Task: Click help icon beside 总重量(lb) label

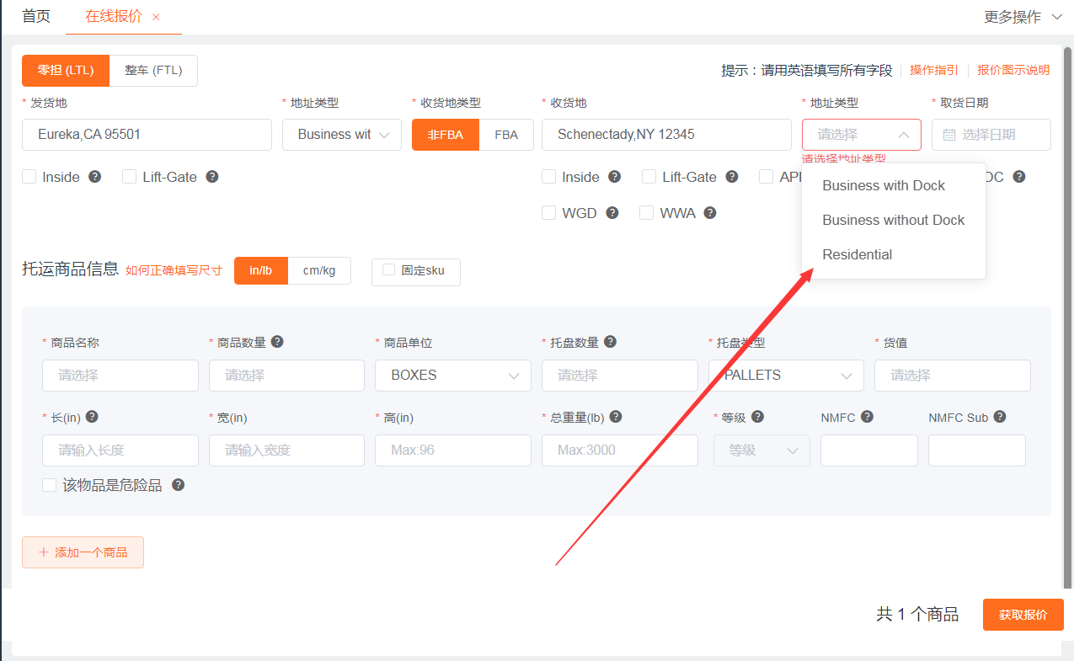Action: [x=616, y=417]
